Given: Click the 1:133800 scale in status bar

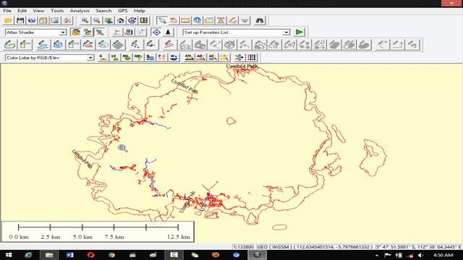Looking at the screenshot, I should pos(243,247).
